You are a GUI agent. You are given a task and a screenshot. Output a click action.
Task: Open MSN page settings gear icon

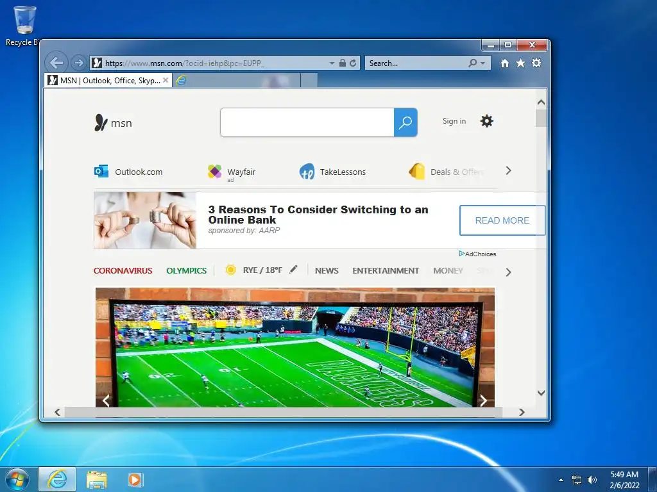tap(486, 121)
